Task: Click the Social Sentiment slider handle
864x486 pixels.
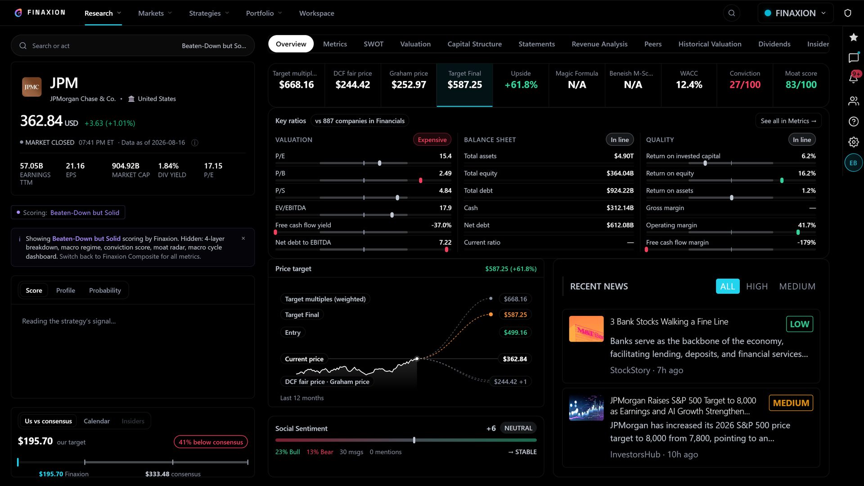Action: 414,440
